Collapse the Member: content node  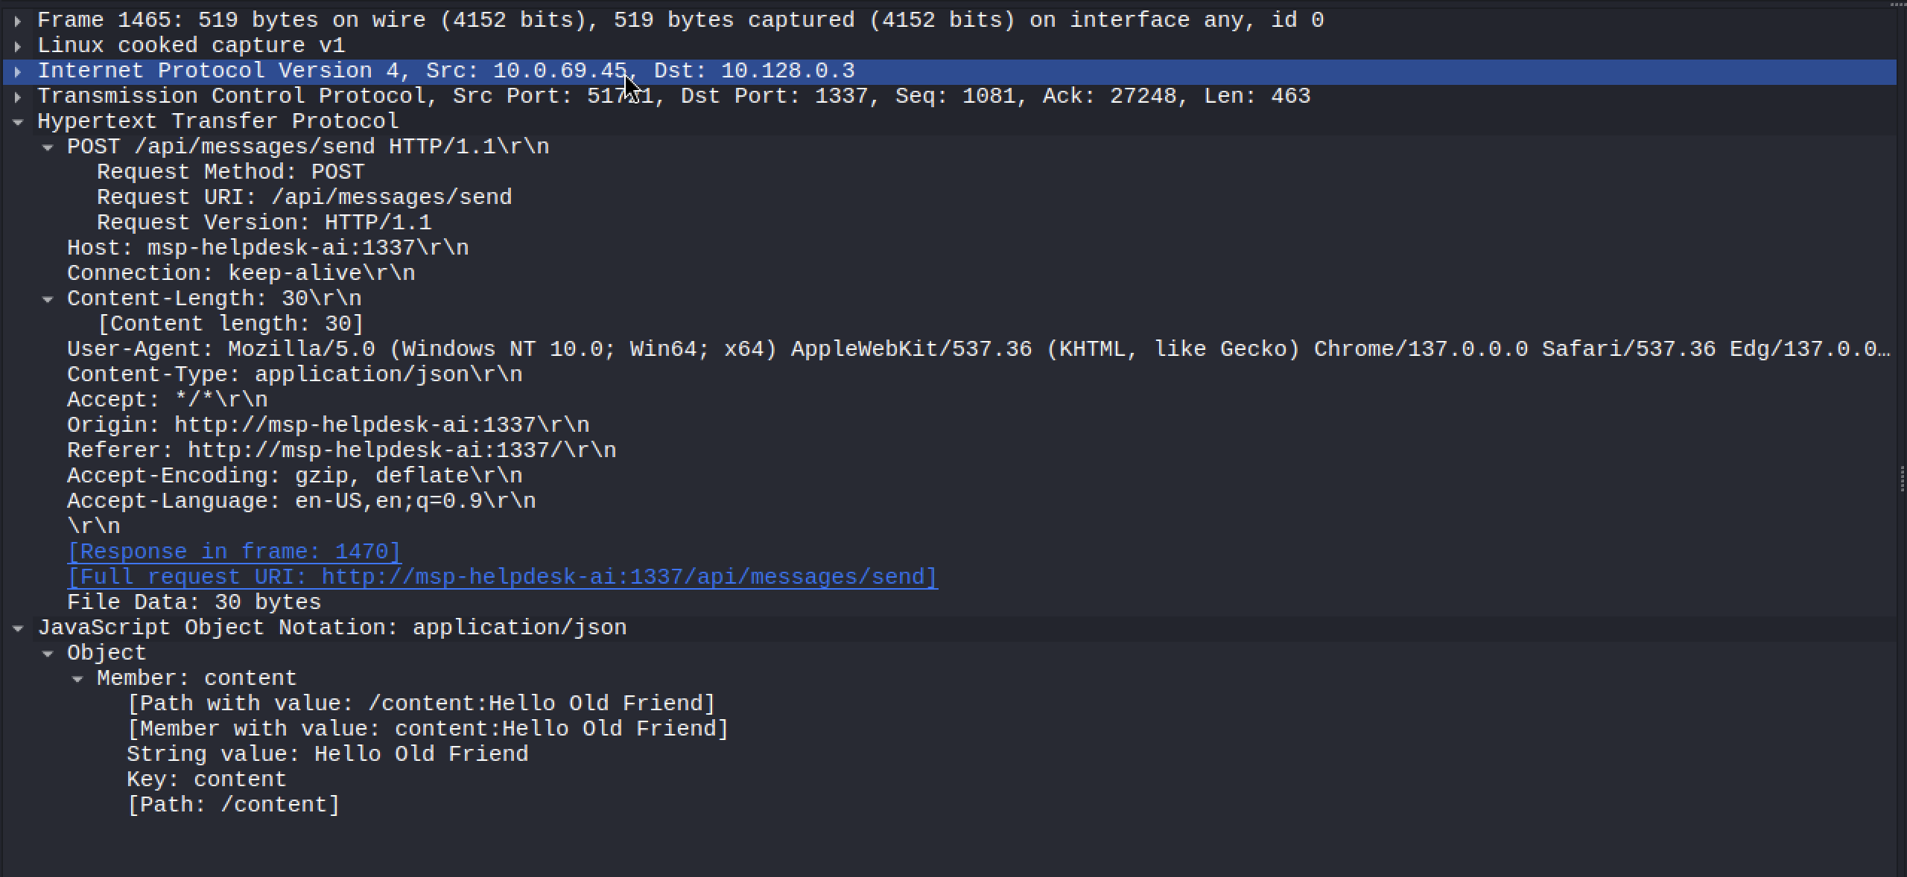[x=77, y=679]
